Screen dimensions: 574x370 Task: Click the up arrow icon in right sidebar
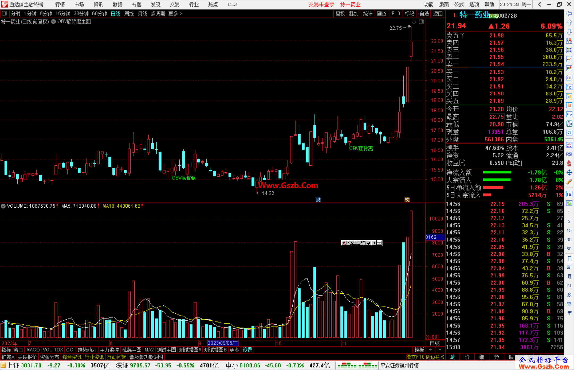pyautogui.click(x=569, y=23)
